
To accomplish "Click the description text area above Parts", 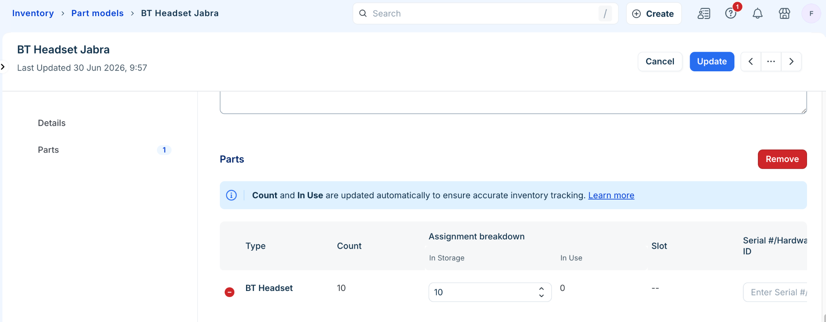I will [513, 102].
